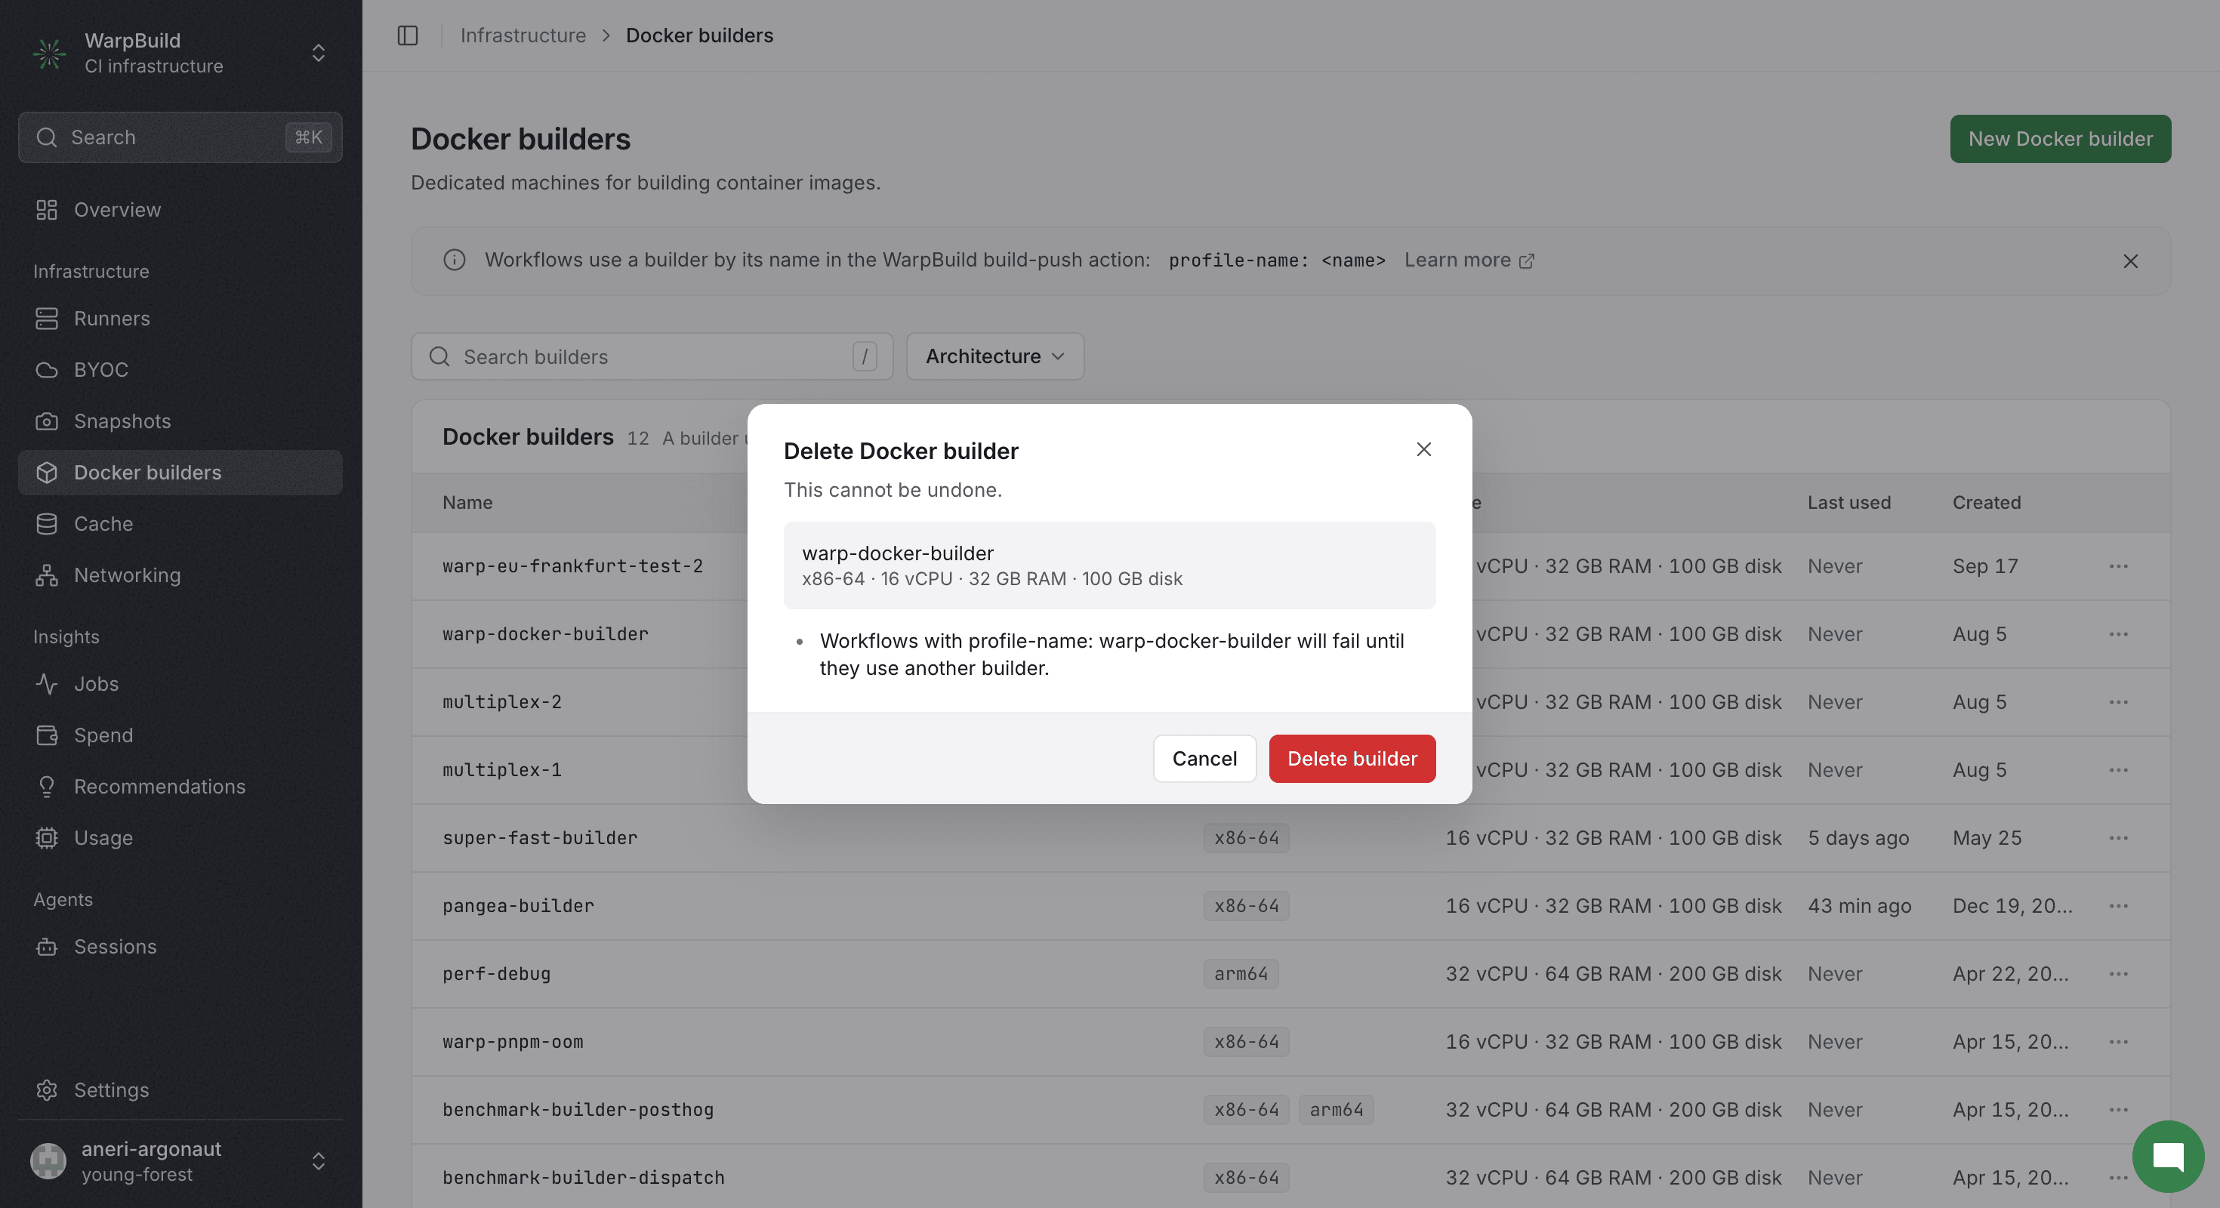Open Agents Sessions in sidebar
Screen dimensions: 2220x1208
point(180,946)
